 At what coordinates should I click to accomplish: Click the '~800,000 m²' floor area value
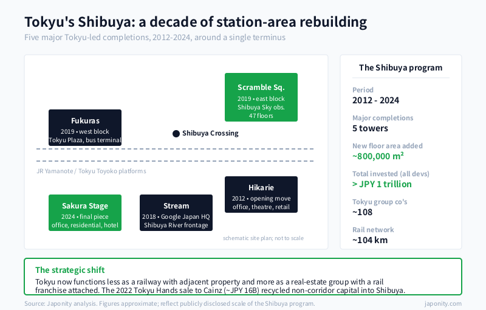tap(378, 156)
